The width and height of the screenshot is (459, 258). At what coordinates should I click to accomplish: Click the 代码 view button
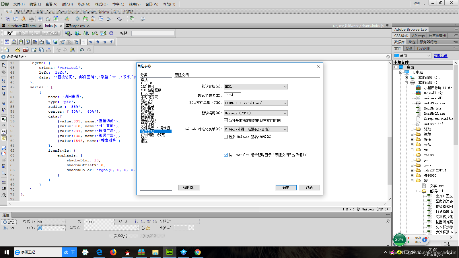(x=10, y=33)
